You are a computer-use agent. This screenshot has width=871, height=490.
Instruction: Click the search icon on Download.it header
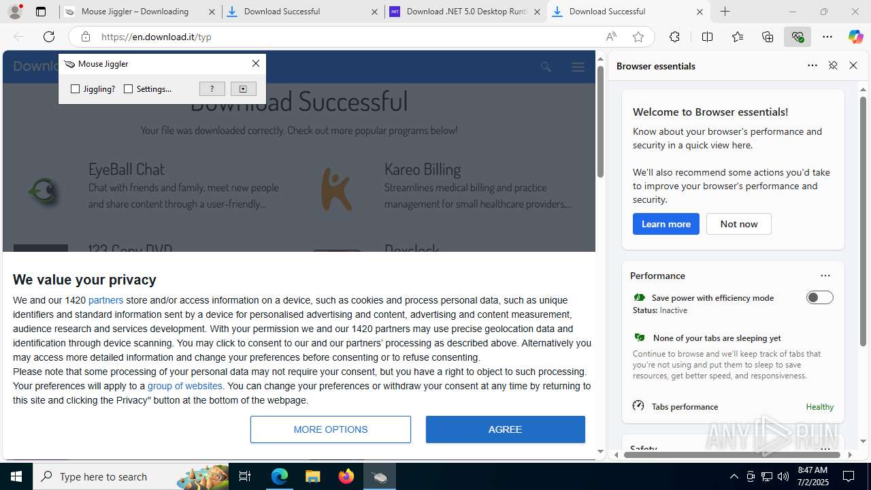pyautogui.click(x=546, y=67)
